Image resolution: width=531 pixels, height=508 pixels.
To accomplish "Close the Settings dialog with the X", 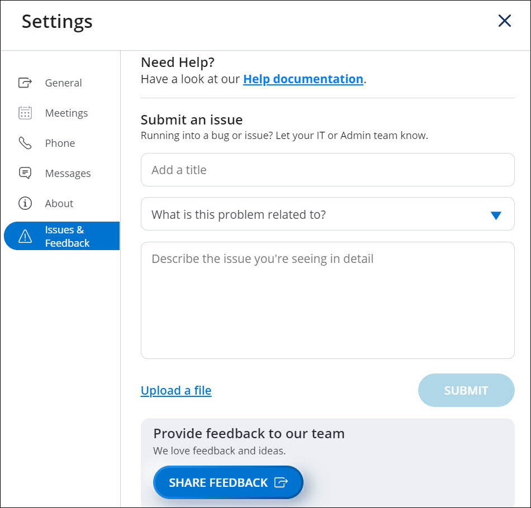I will pyautogui.click(x=504, y=21).
